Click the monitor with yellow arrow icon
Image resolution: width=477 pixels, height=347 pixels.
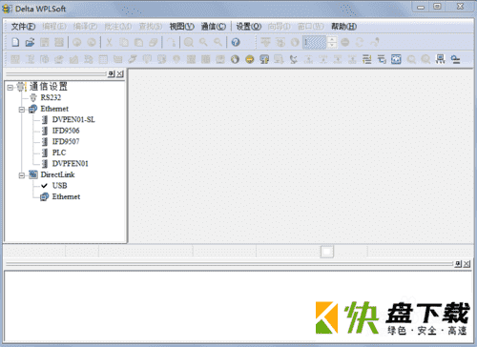264,59
